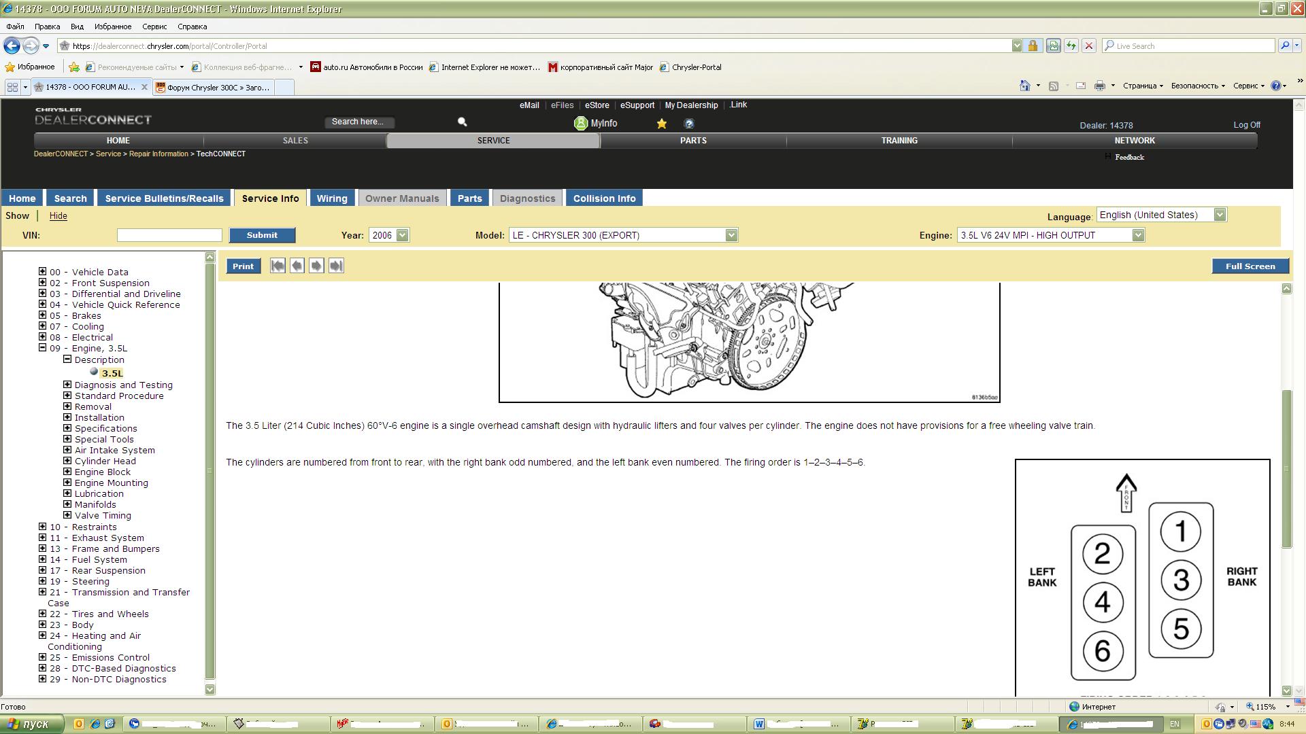Expand Valve Timing subnode
1306x734 pixels.
(x=67, y=514)
